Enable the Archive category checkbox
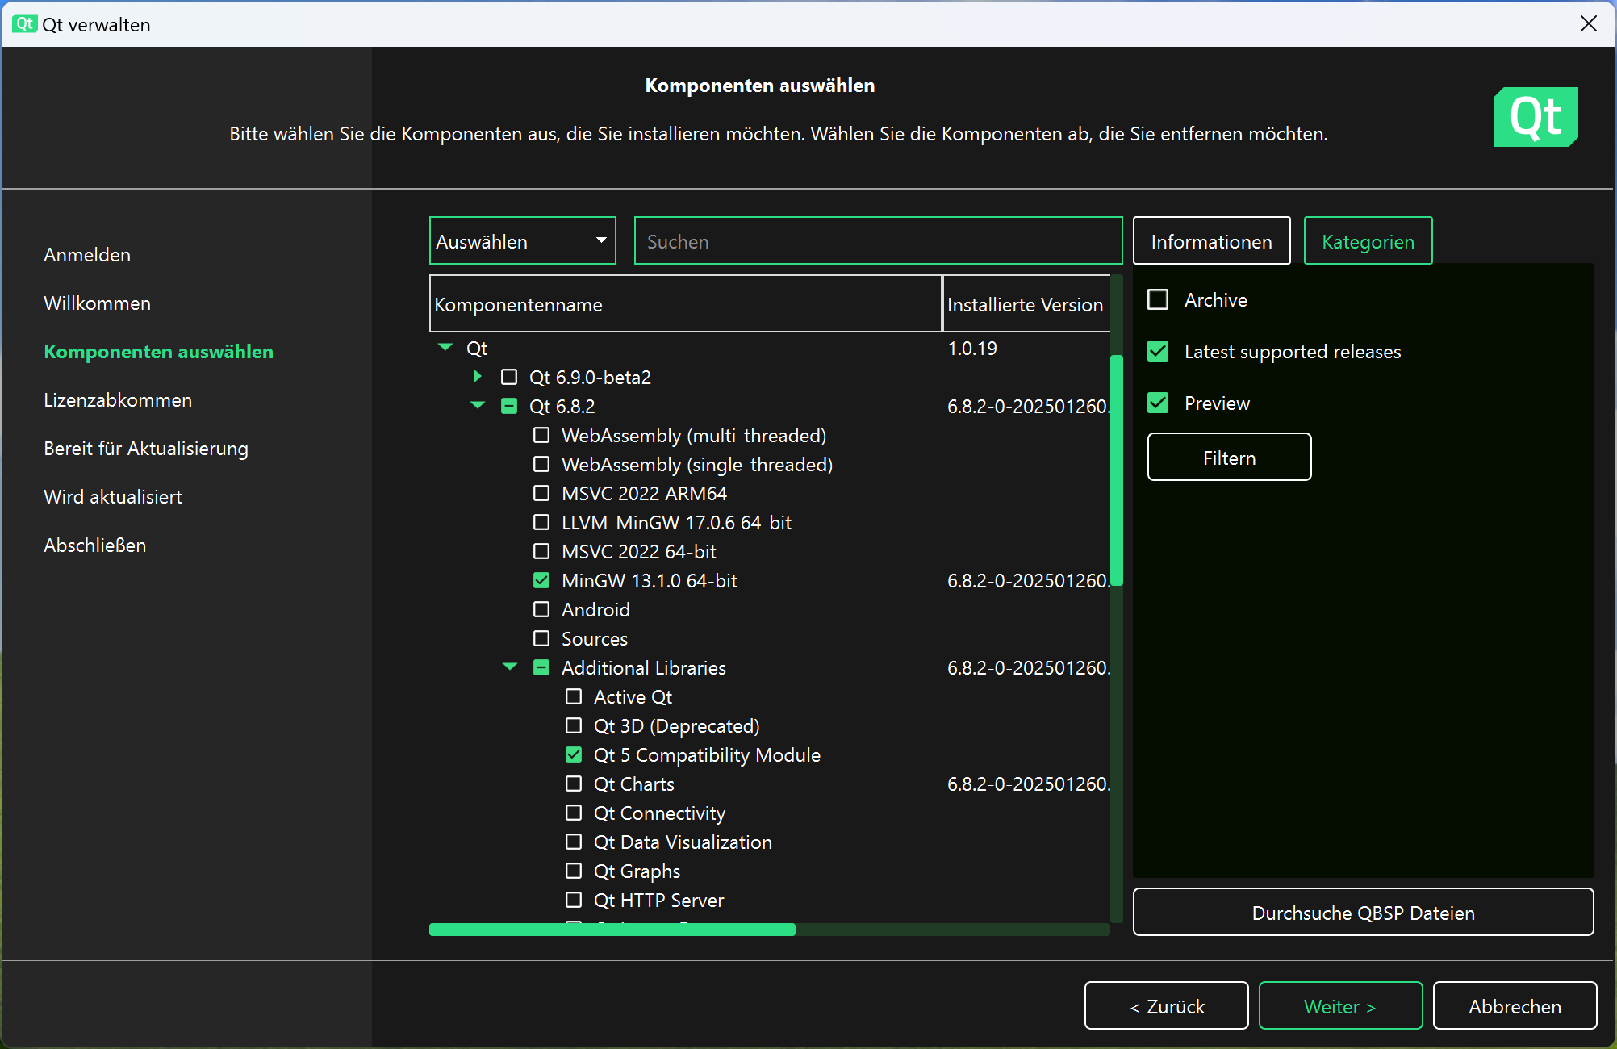This screenshot has height=1049, width=1617. click(1158, 300)
